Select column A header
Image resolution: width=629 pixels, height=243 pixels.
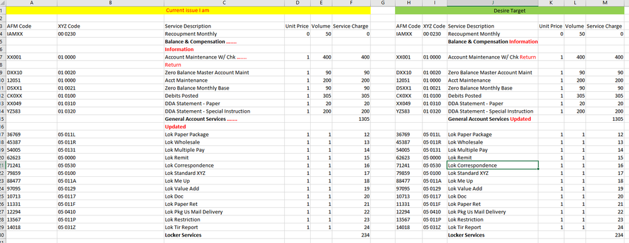click(x=32, y=3)
